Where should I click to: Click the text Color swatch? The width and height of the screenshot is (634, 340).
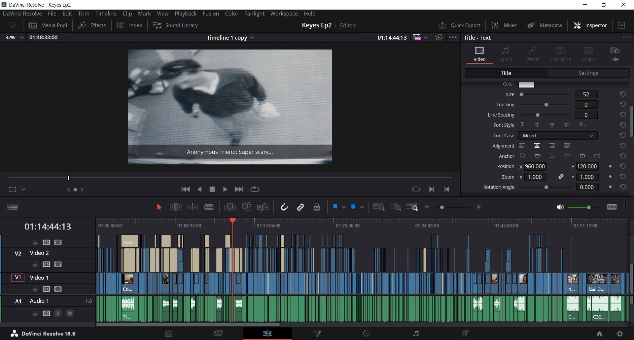[526, 85]
